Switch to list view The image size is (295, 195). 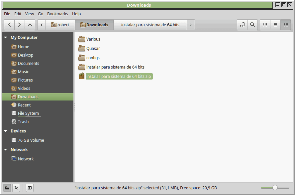275,25
